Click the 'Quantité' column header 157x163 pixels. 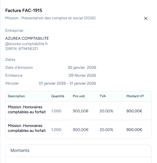coord(58,96)
